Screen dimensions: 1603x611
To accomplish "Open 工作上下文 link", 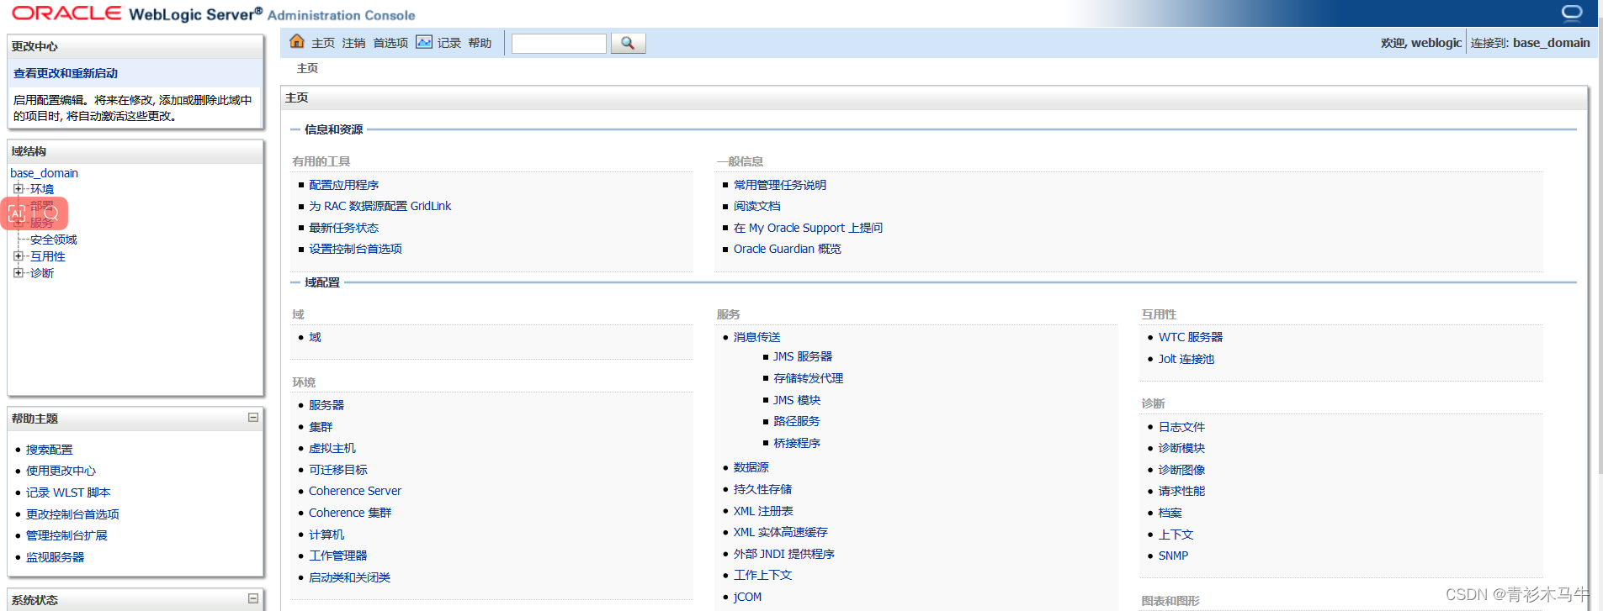I will (x=763, y=575).
